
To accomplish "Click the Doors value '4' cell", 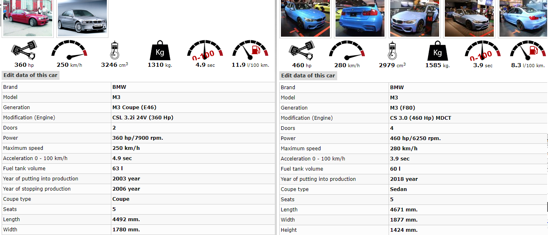I will point(468,128).
